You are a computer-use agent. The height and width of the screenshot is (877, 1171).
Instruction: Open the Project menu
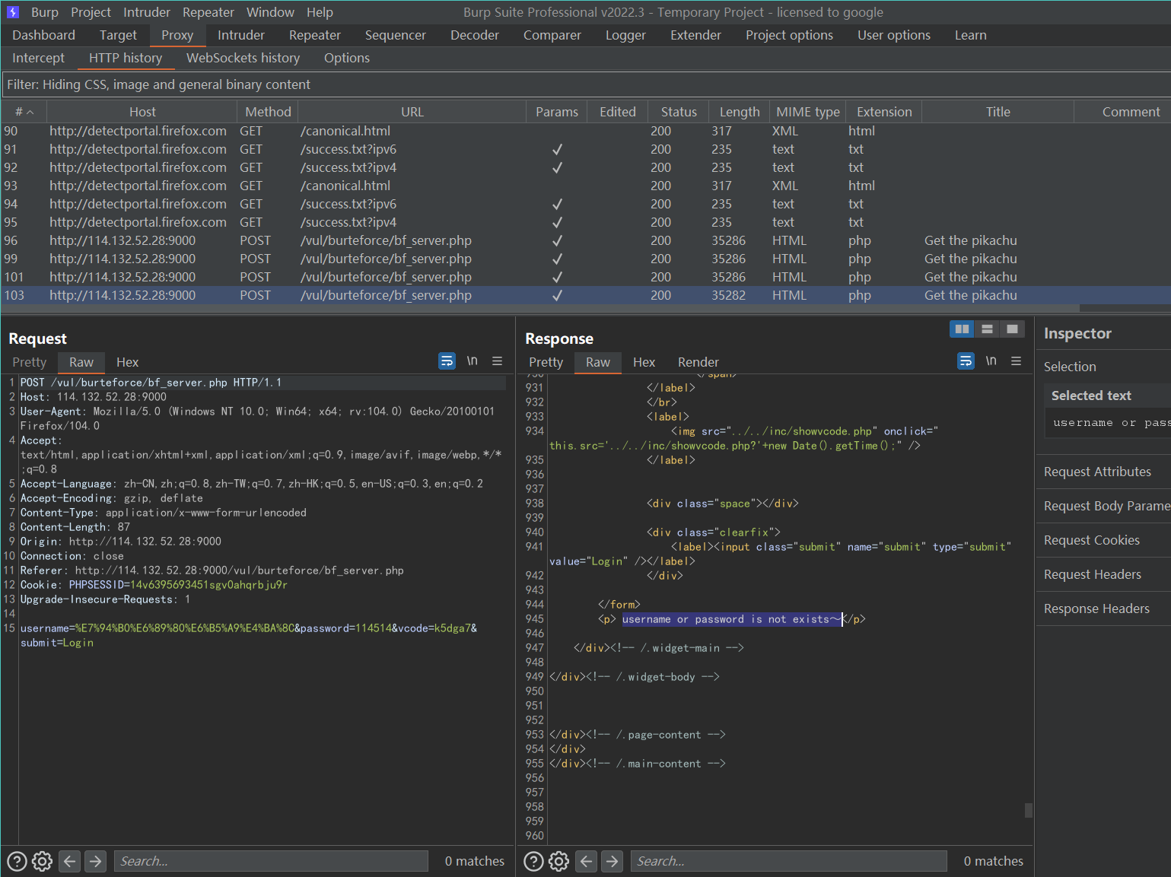click(x=91, y=12)
